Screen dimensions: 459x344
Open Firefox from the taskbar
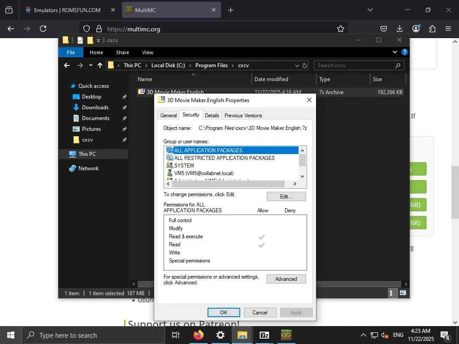click(199, 335)
